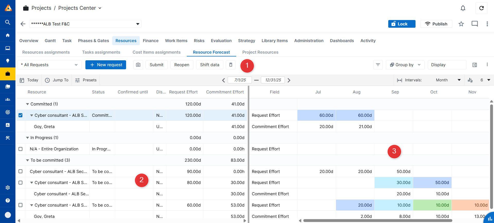Select the 90.00d Cyber consultant row checkbox

click(21, 171)
